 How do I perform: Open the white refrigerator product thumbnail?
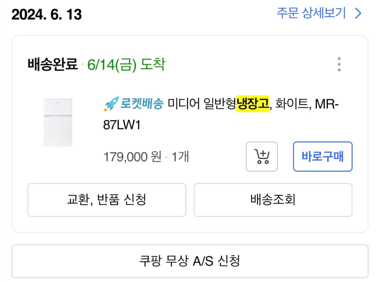[58, 122]
